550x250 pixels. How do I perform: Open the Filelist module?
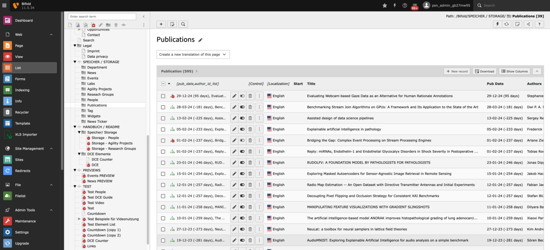(x=20, y=196)
